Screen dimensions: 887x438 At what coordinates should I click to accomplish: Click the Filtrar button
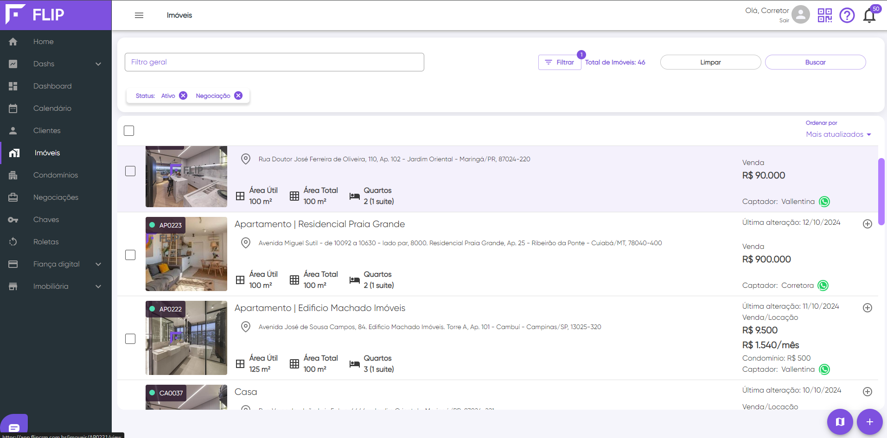click(x=560, y=62)
